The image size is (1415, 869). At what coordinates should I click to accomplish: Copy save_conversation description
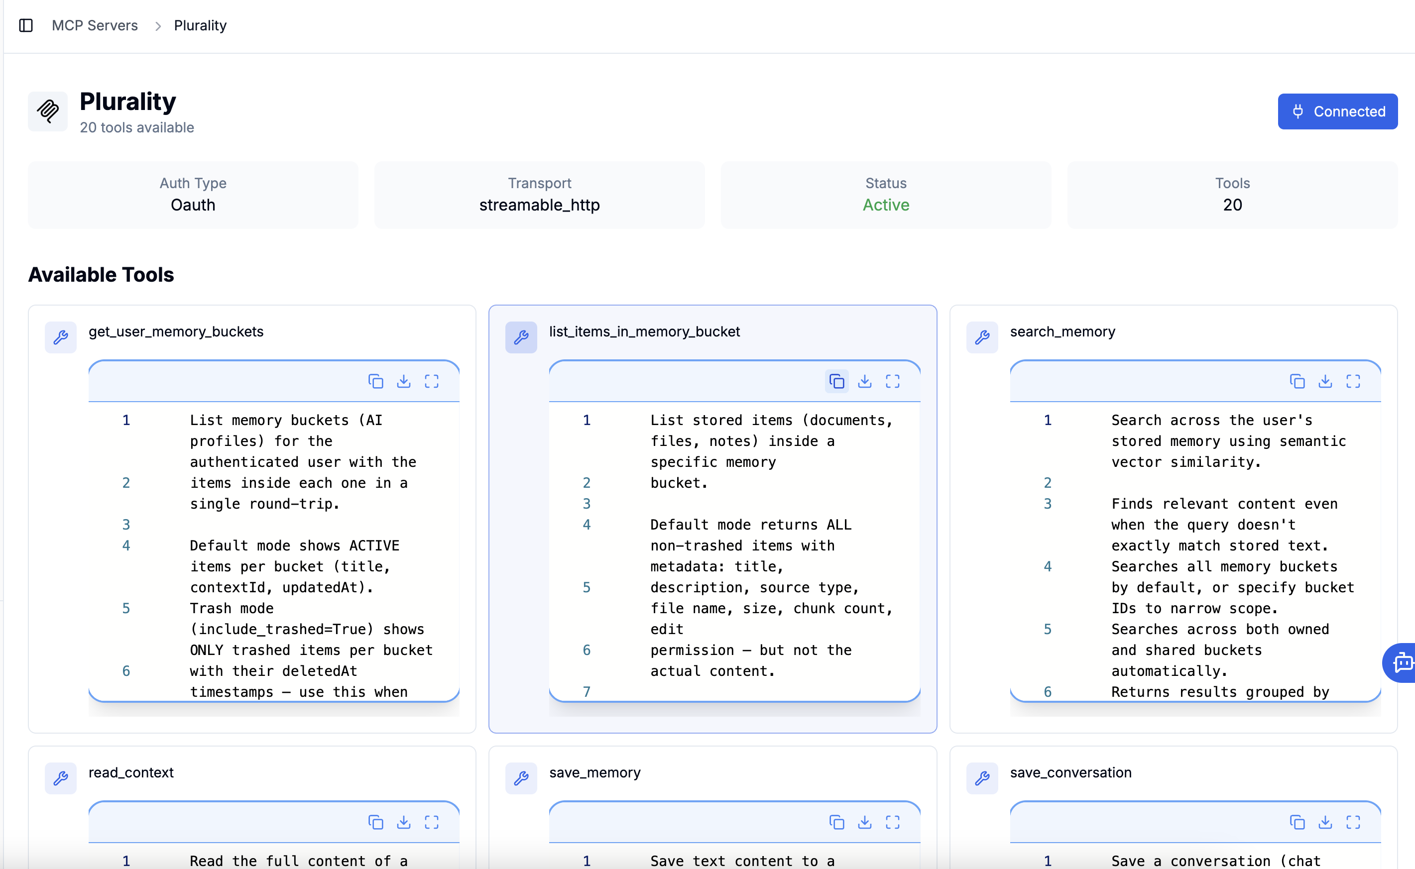pos(1297,822)
